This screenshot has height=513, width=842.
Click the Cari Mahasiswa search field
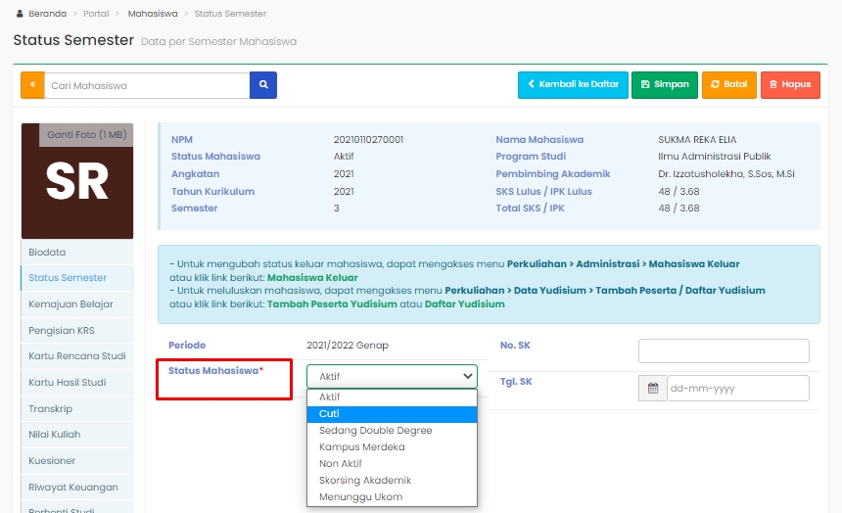pyautogui.click(x=147, y=85)
